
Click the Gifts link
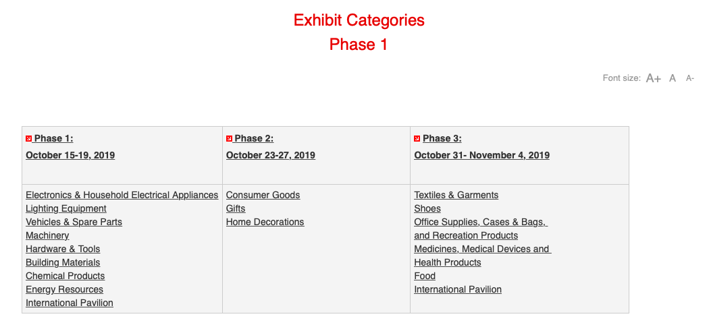coord(236,208)
